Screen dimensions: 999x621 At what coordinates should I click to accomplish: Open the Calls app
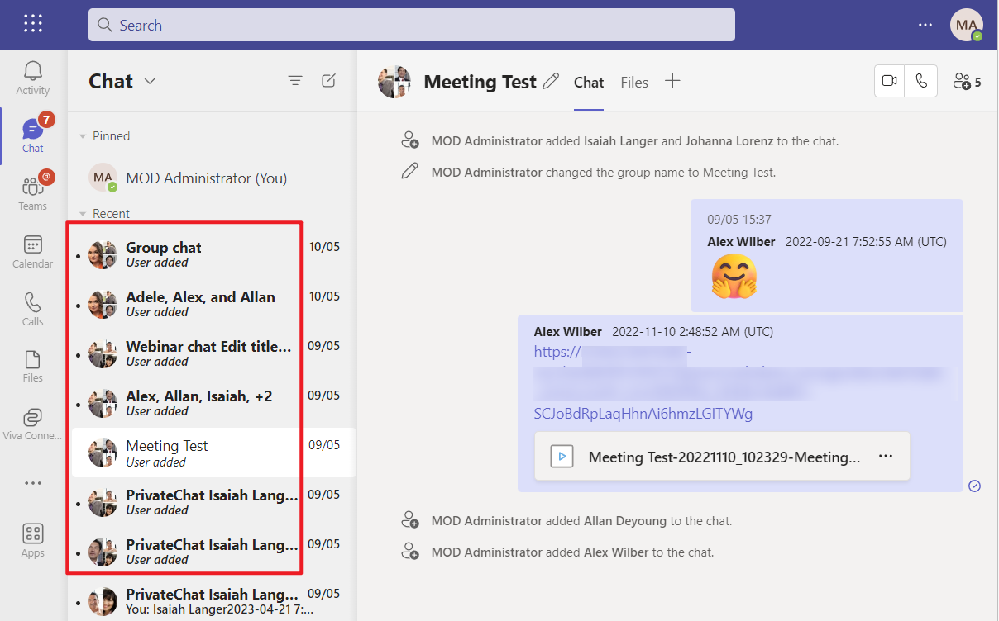[x=33, y=310]
